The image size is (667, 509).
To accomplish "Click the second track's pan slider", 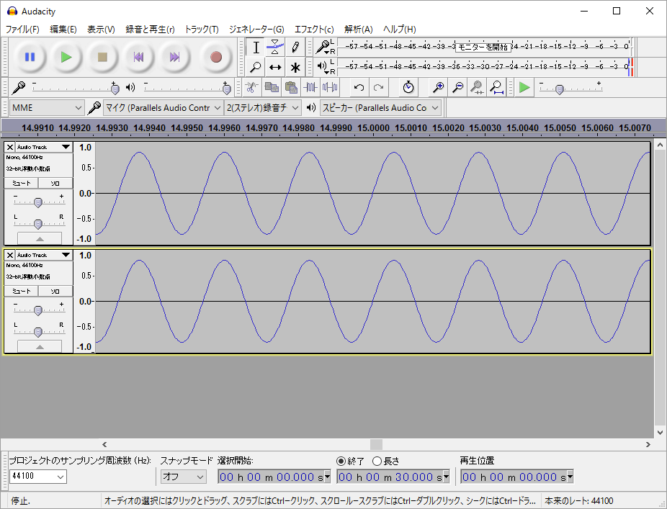I will click(38, 332).
